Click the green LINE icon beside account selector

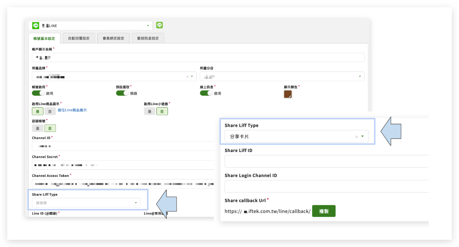click(x=159, y=25)
